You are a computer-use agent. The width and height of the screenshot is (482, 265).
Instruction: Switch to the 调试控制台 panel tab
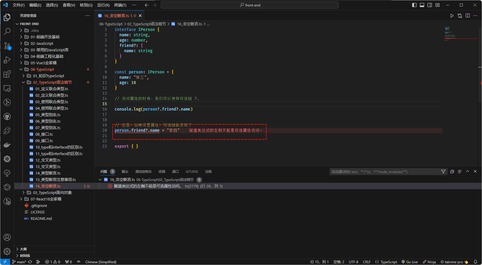click(x=143, y=172)
